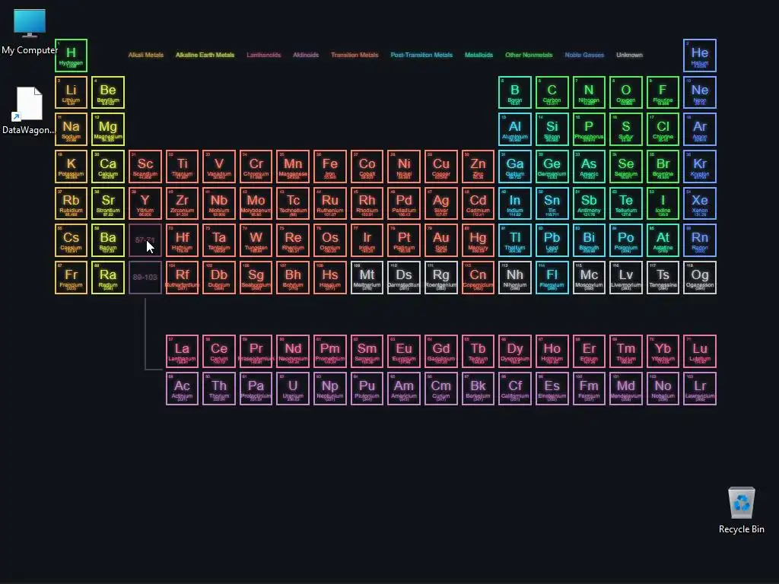779x584 pixels.
Task: Select the Gold (Au) element tile
Action: (x=440, y=240)
